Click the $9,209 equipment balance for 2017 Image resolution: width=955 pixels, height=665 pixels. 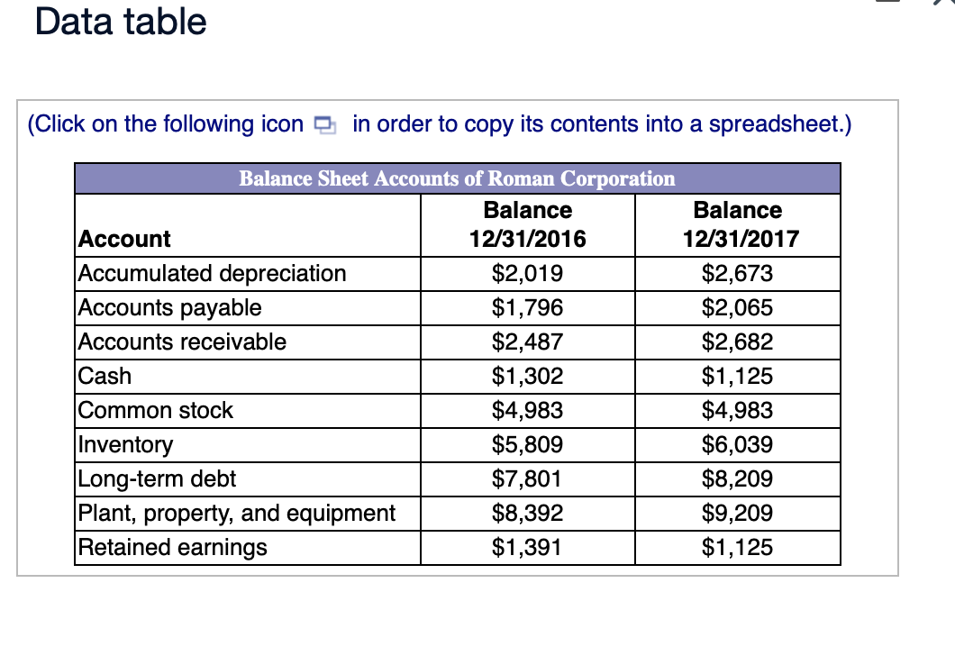tap(738, 513)
